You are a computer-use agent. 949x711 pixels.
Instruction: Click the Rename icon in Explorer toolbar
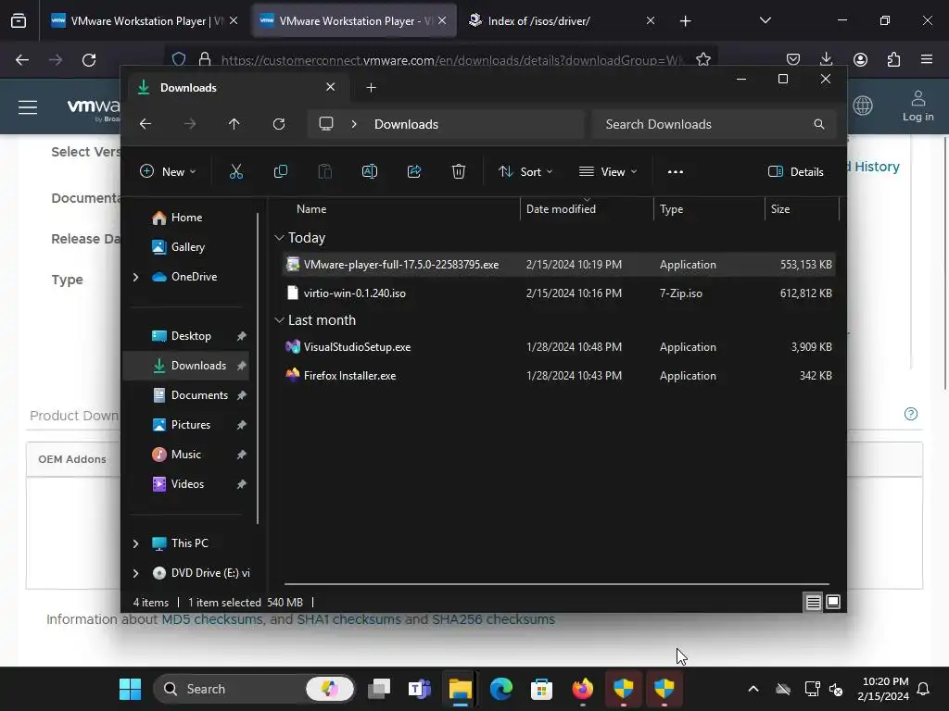(x=369, y=171)
